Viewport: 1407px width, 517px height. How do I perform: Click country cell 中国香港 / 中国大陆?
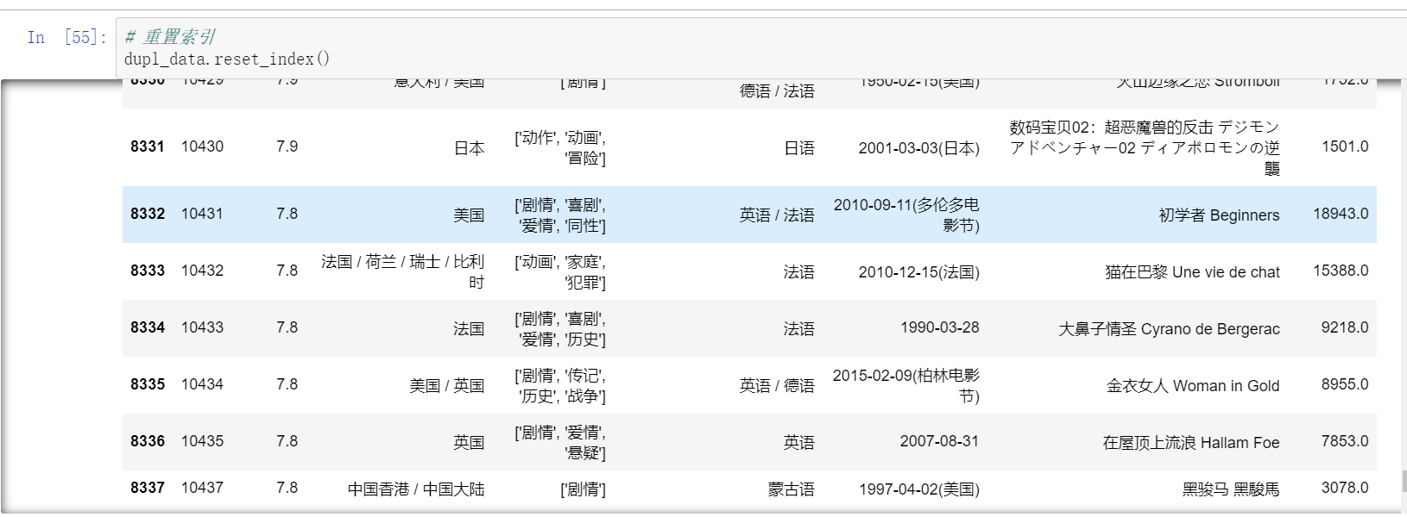[x=416, y=489]
